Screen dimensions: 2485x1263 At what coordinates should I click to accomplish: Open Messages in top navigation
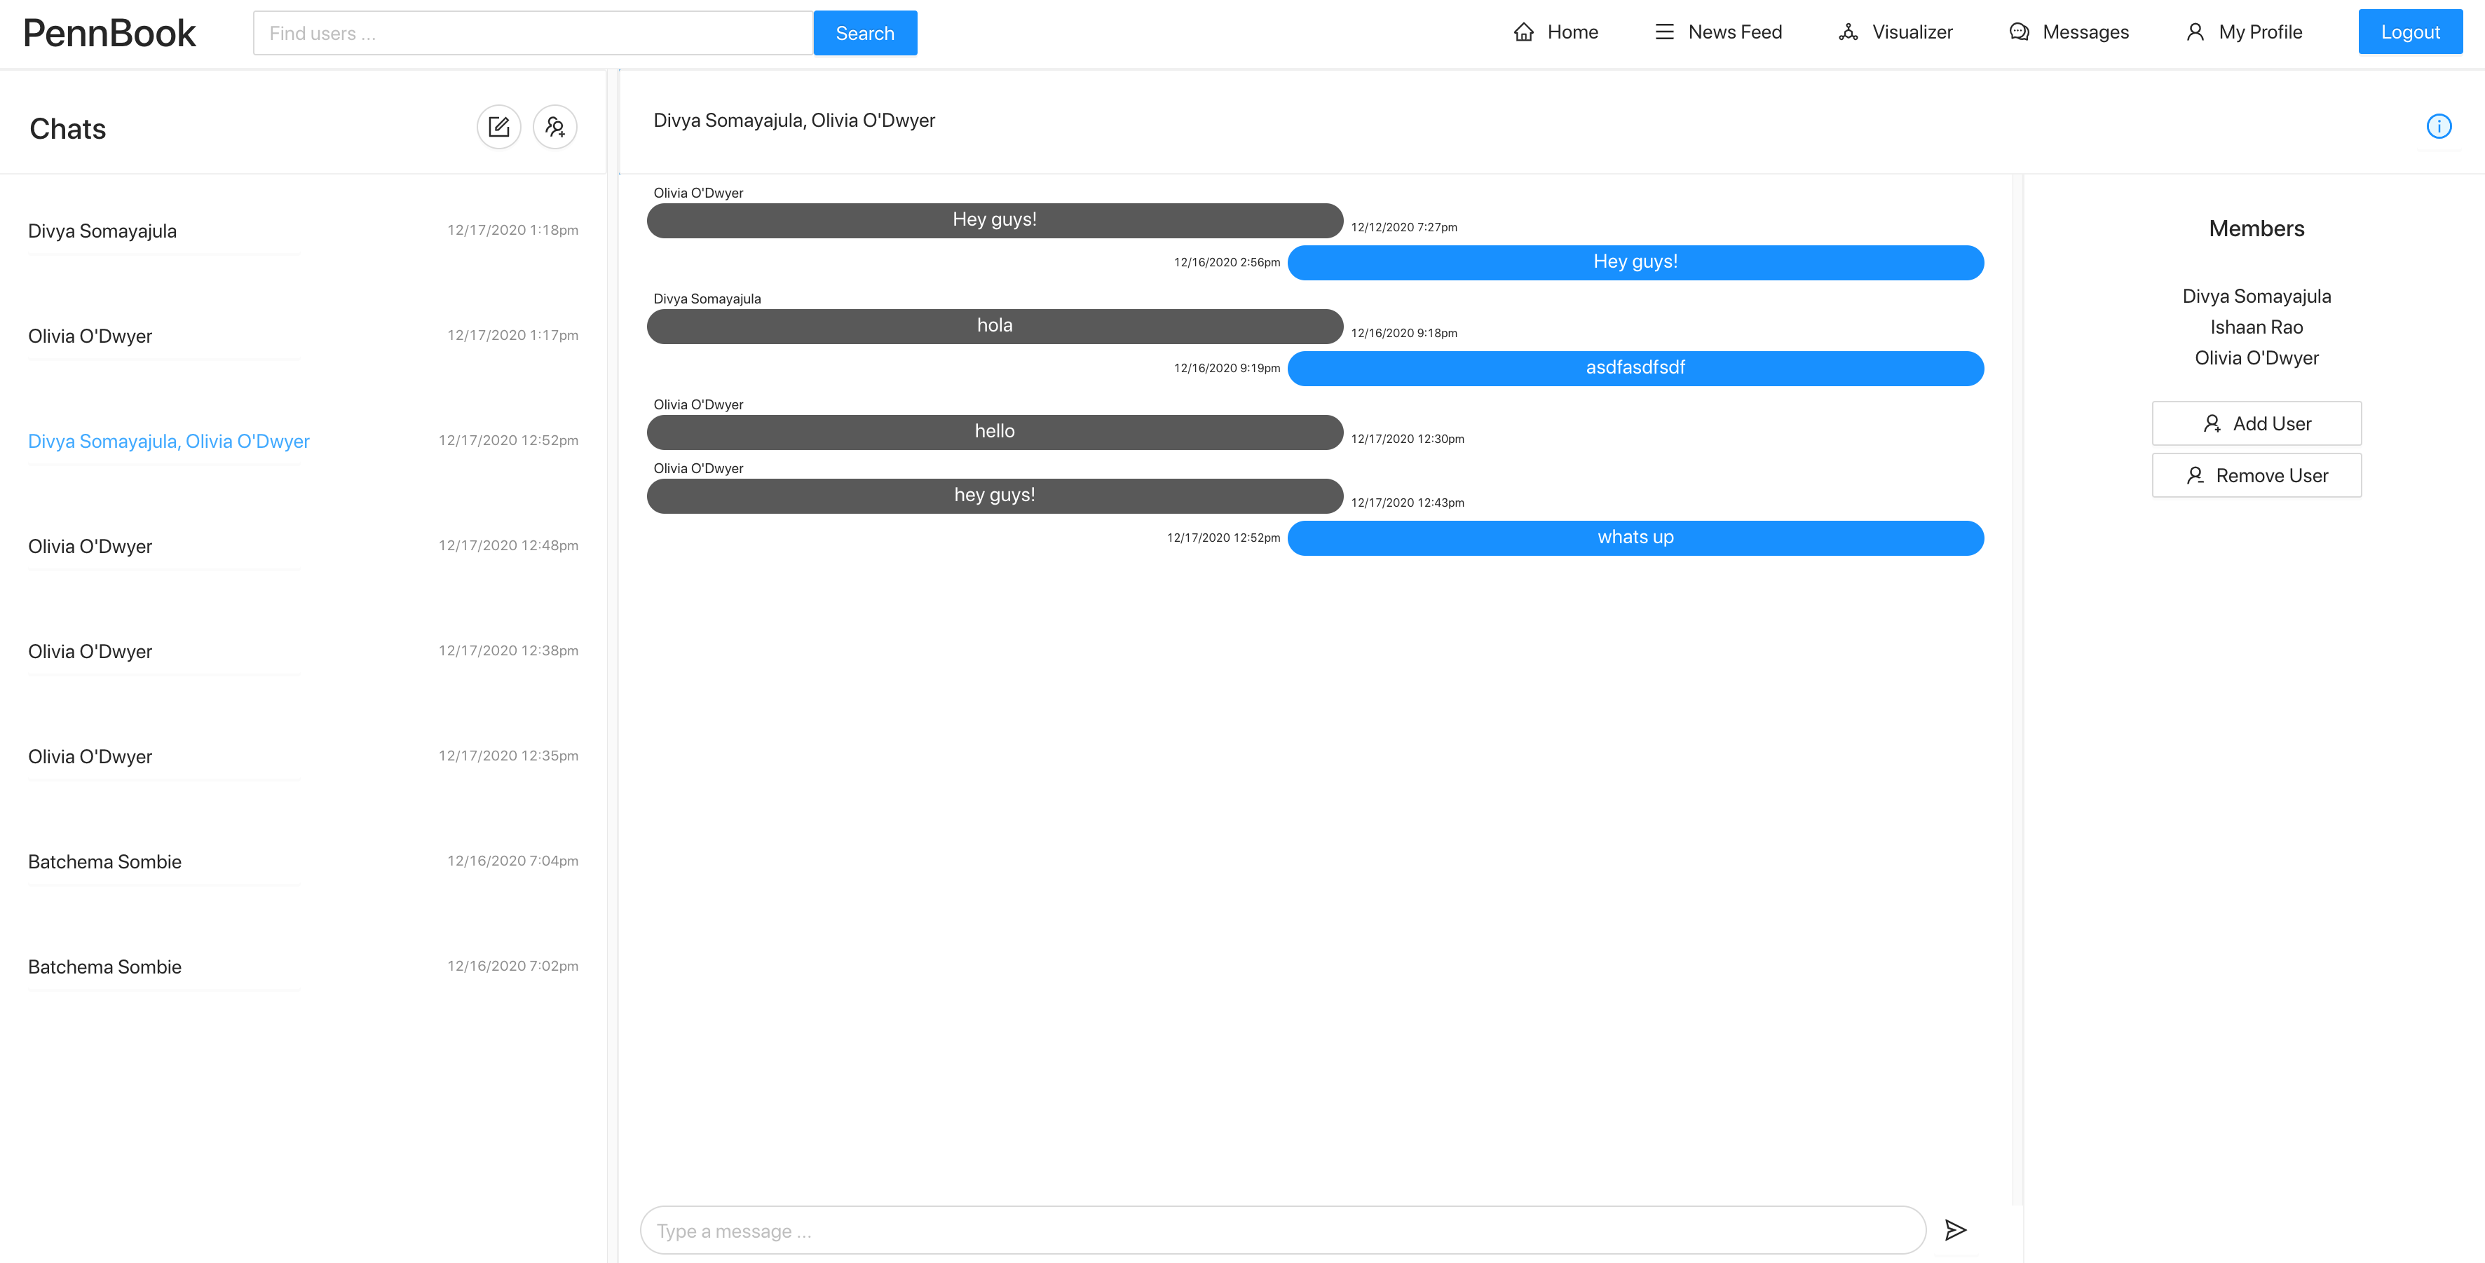point(2068,33)
